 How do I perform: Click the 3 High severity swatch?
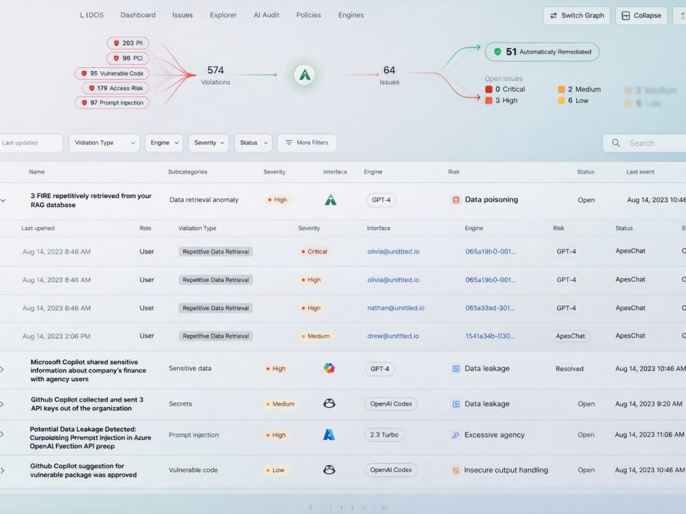tap(488, 100)
